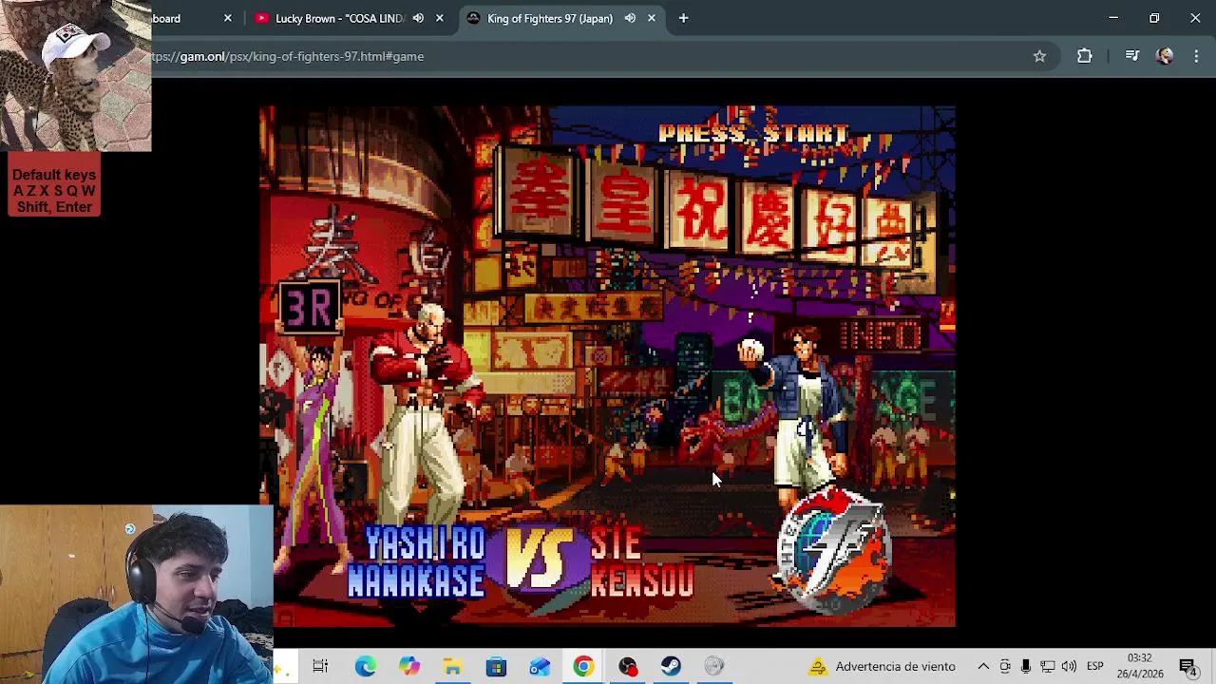Select the partially hidden 'board' tab

166,18
